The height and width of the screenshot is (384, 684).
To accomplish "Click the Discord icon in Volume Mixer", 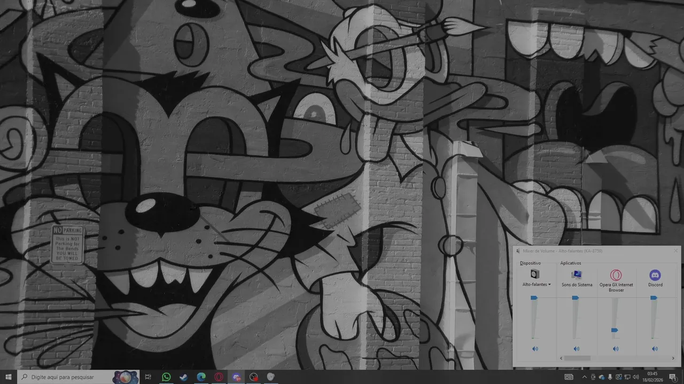I will point(655,275).
